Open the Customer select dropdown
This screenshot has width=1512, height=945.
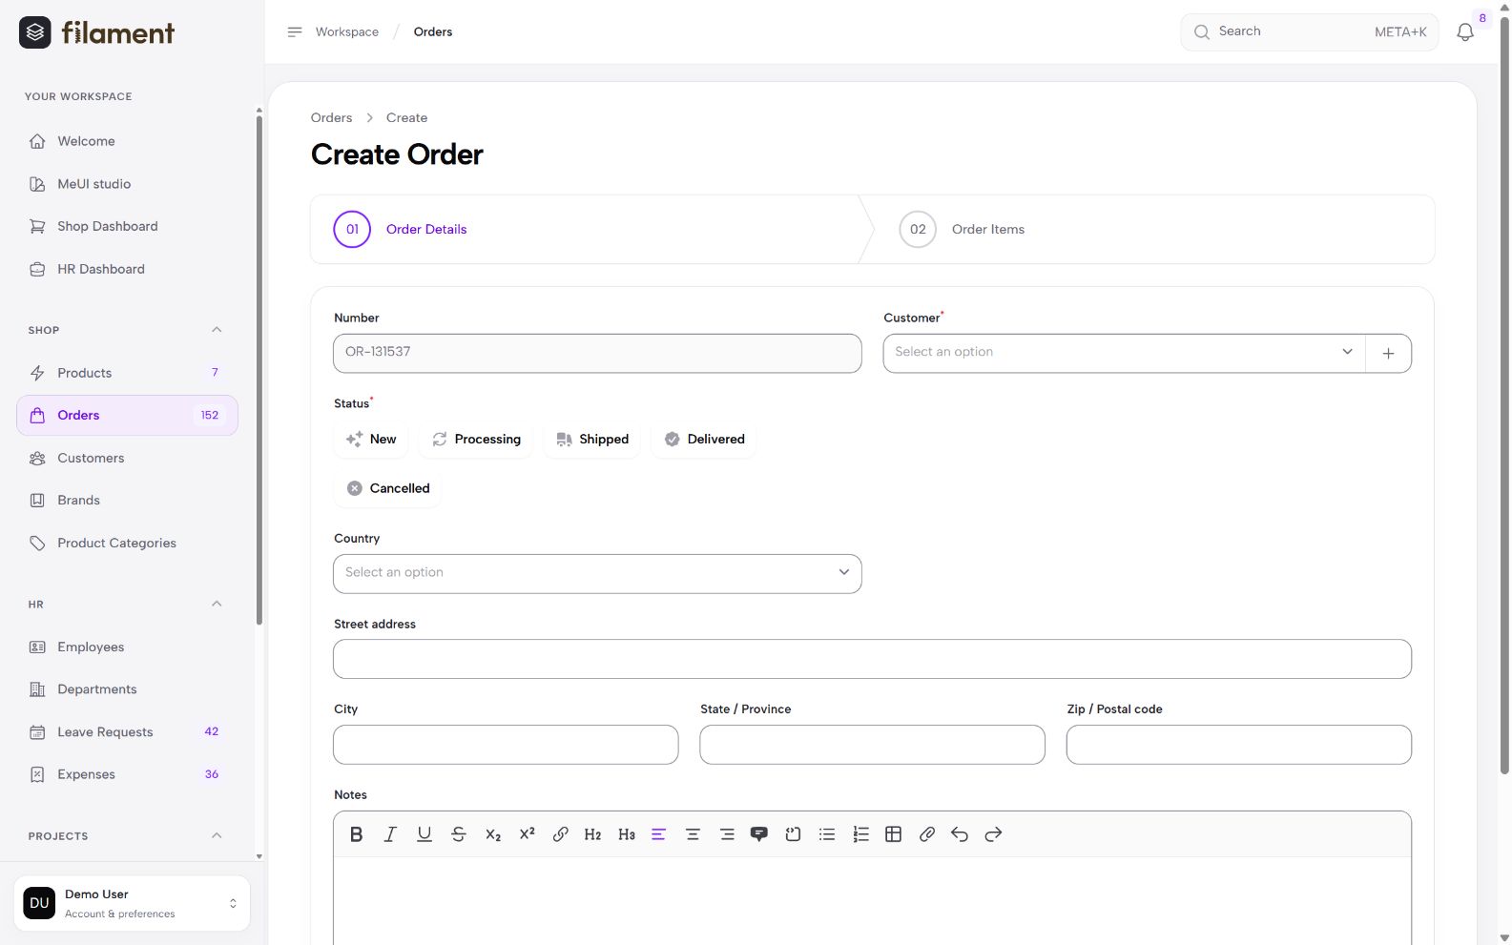[x=1124, y=353]
